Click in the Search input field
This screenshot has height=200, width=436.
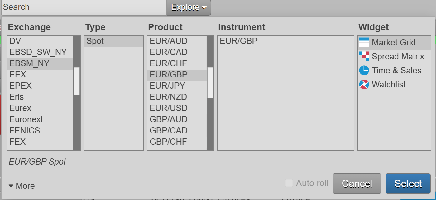(84, 7)
